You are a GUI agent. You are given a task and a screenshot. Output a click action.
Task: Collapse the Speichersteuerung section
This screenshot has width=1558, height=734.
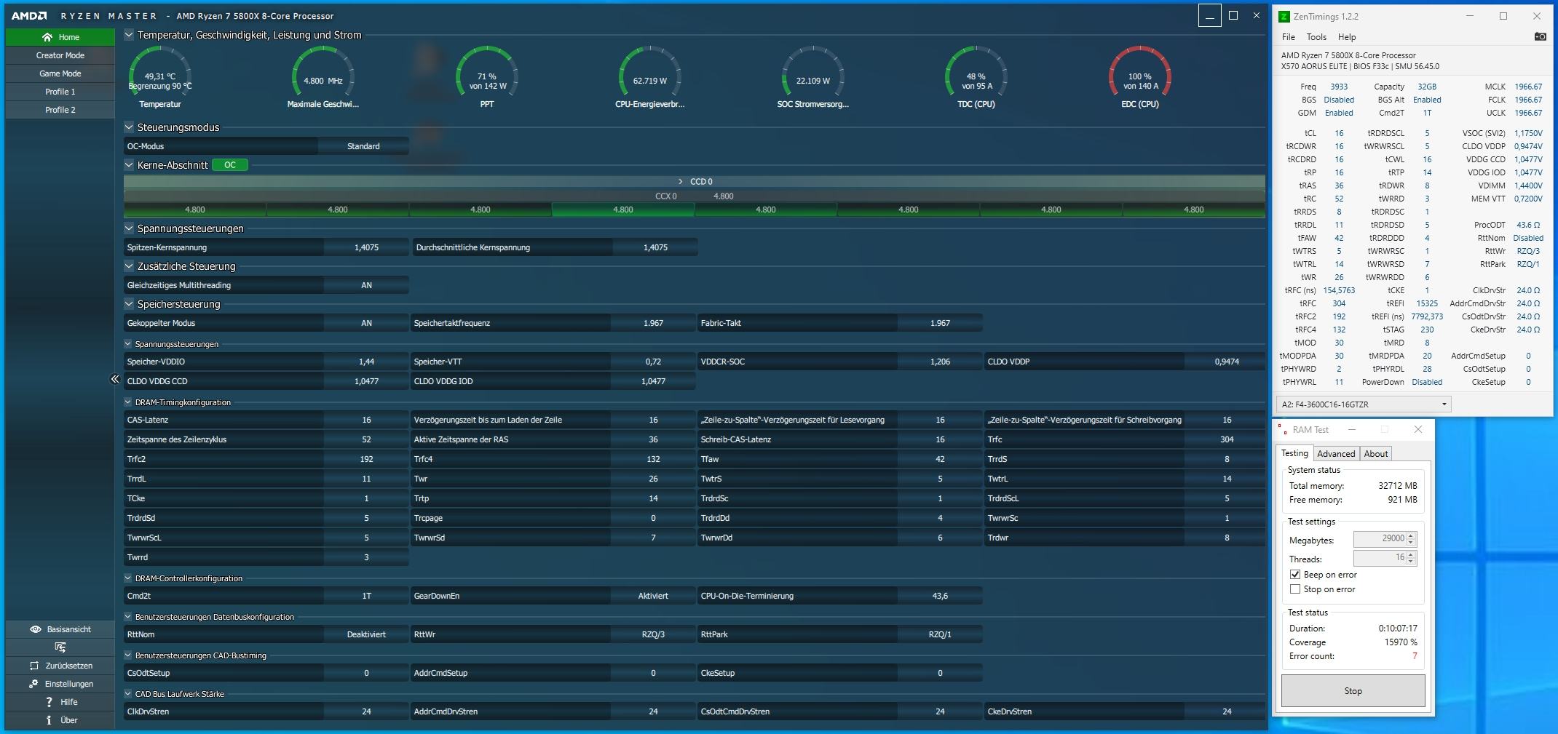129,303
